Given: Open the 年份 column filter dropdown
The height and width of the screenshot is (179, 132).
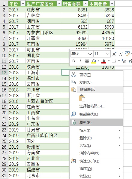Looking at the screenshot, I should [x=23, y=4].
